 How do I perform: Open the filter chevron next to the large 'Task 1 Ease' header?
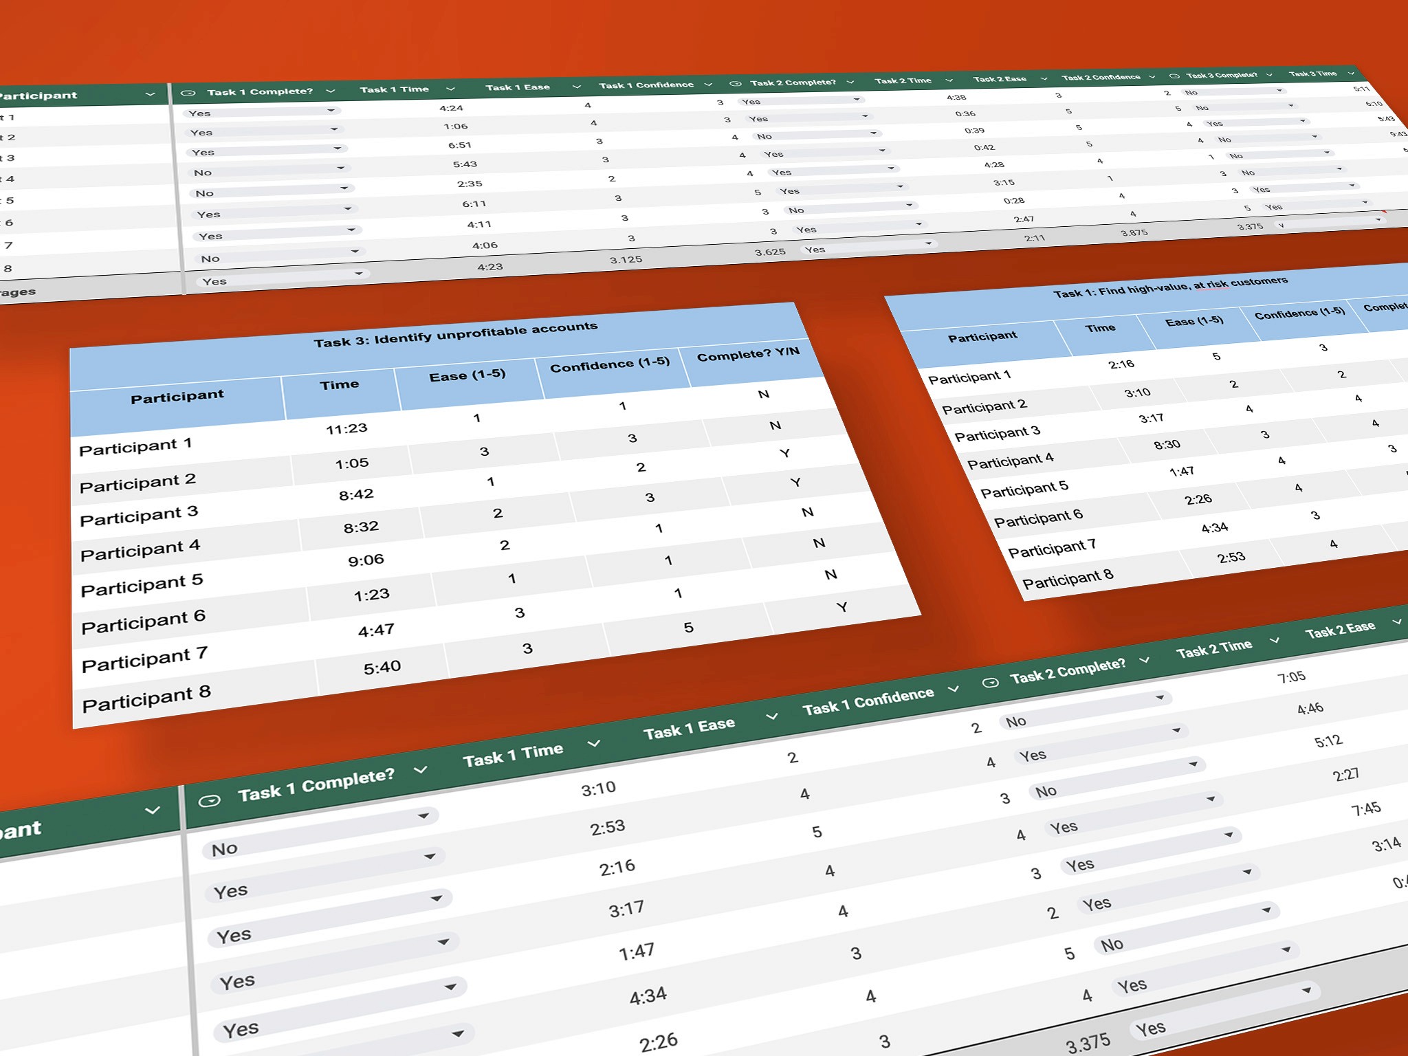772,716
